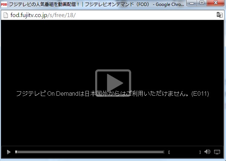Viewport: 226px width, 161px height.
Task: Click the video seek progress bar
Action: (90, 152)
